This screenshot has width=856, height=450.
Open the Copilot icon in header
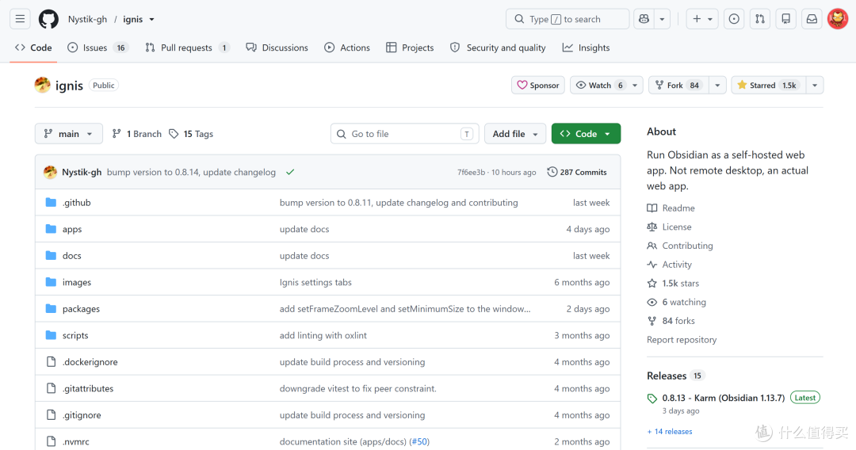click(x=644, y=19)
